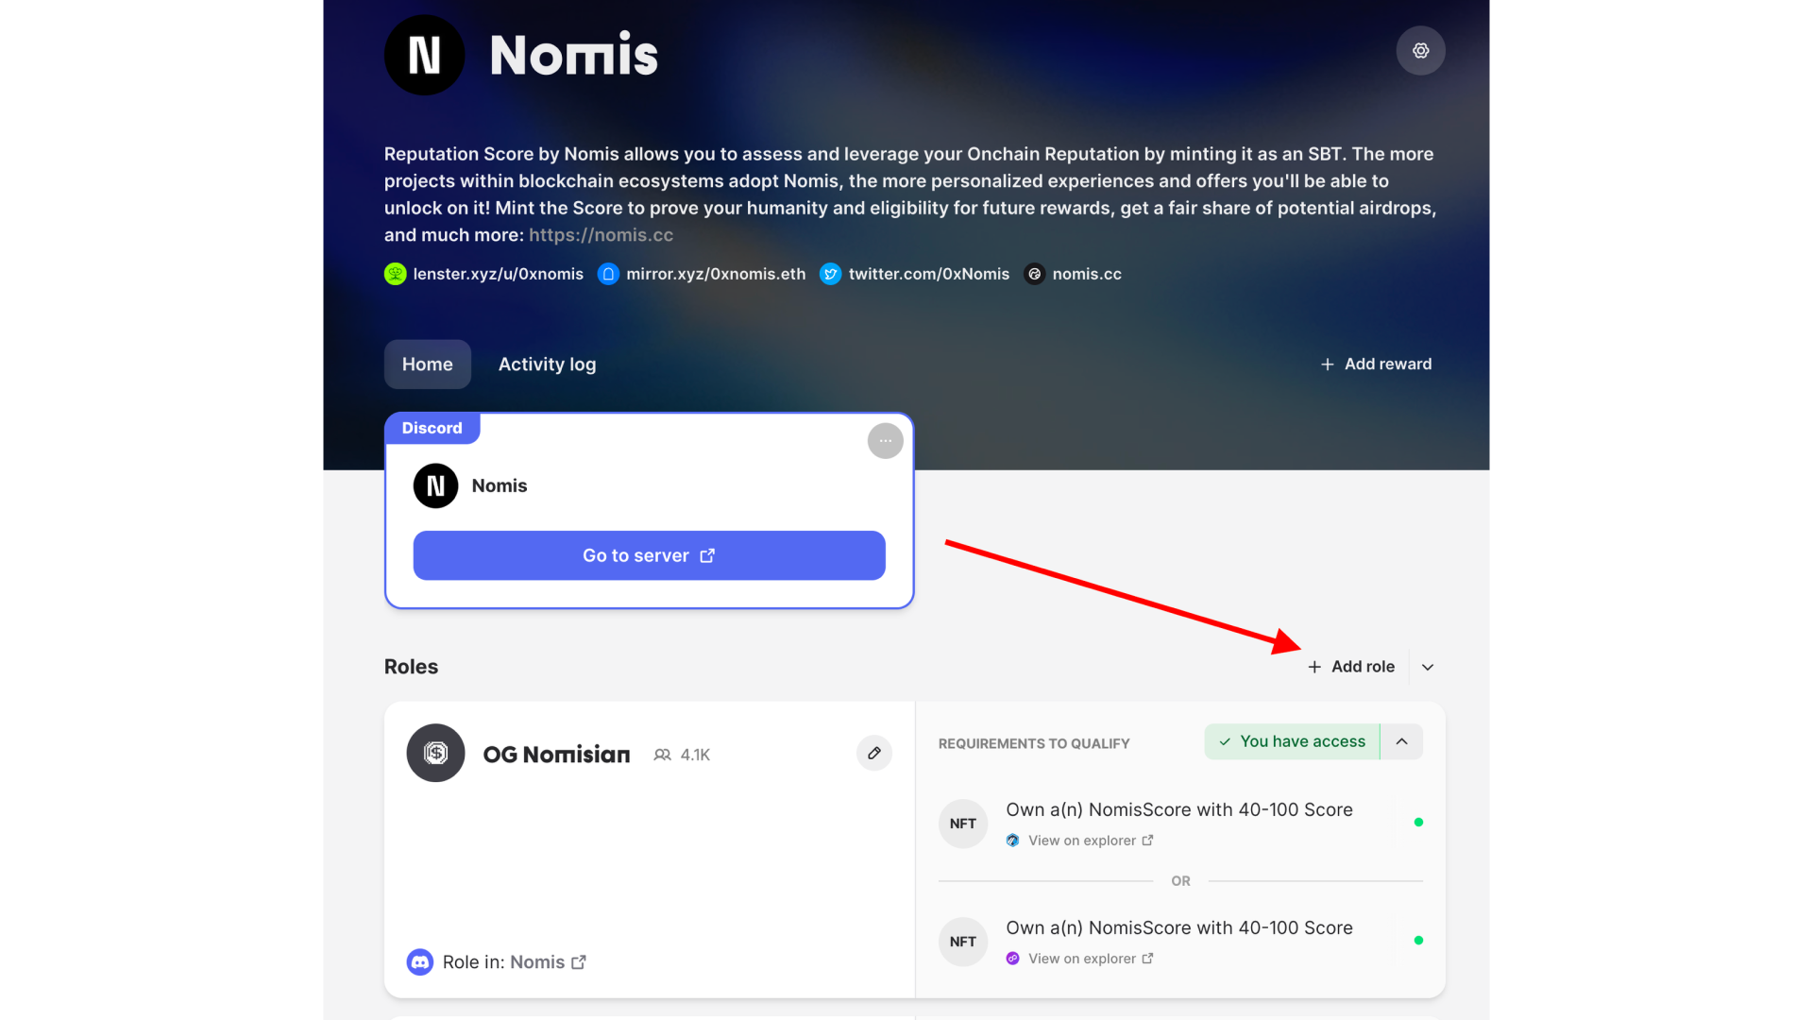Click OG Nomisian 4.1K members count

682,755
